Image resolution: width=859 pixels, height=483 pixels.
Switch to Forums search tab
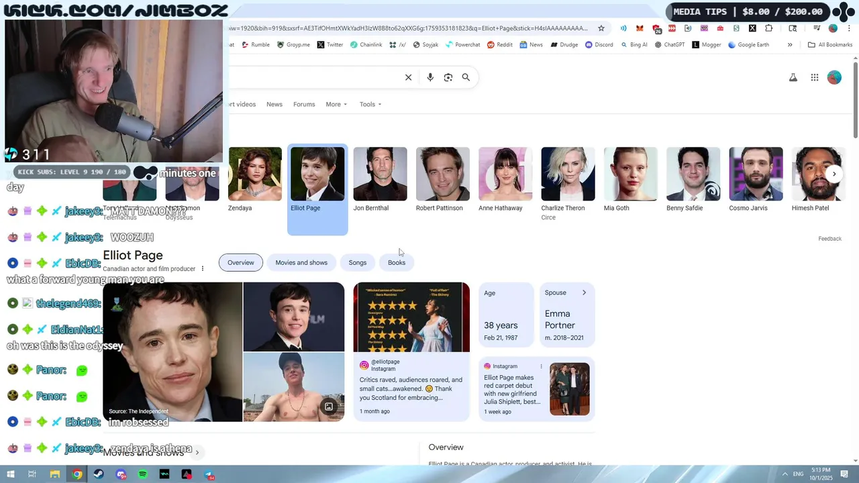(x=304, y=104)
